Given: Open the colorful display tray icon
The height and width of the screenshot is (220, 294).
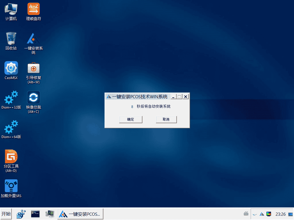Looking at the screenshot, I should coord(269,214).
